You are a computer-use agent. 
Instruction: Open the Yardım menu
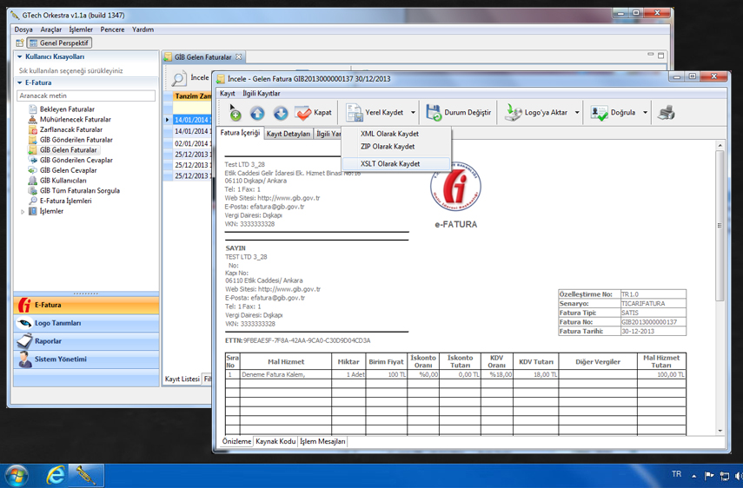(143, 30)
